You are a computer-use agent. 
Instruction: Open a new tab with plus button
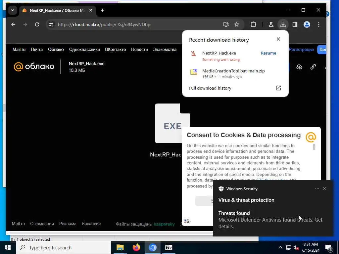click(103, 10)
